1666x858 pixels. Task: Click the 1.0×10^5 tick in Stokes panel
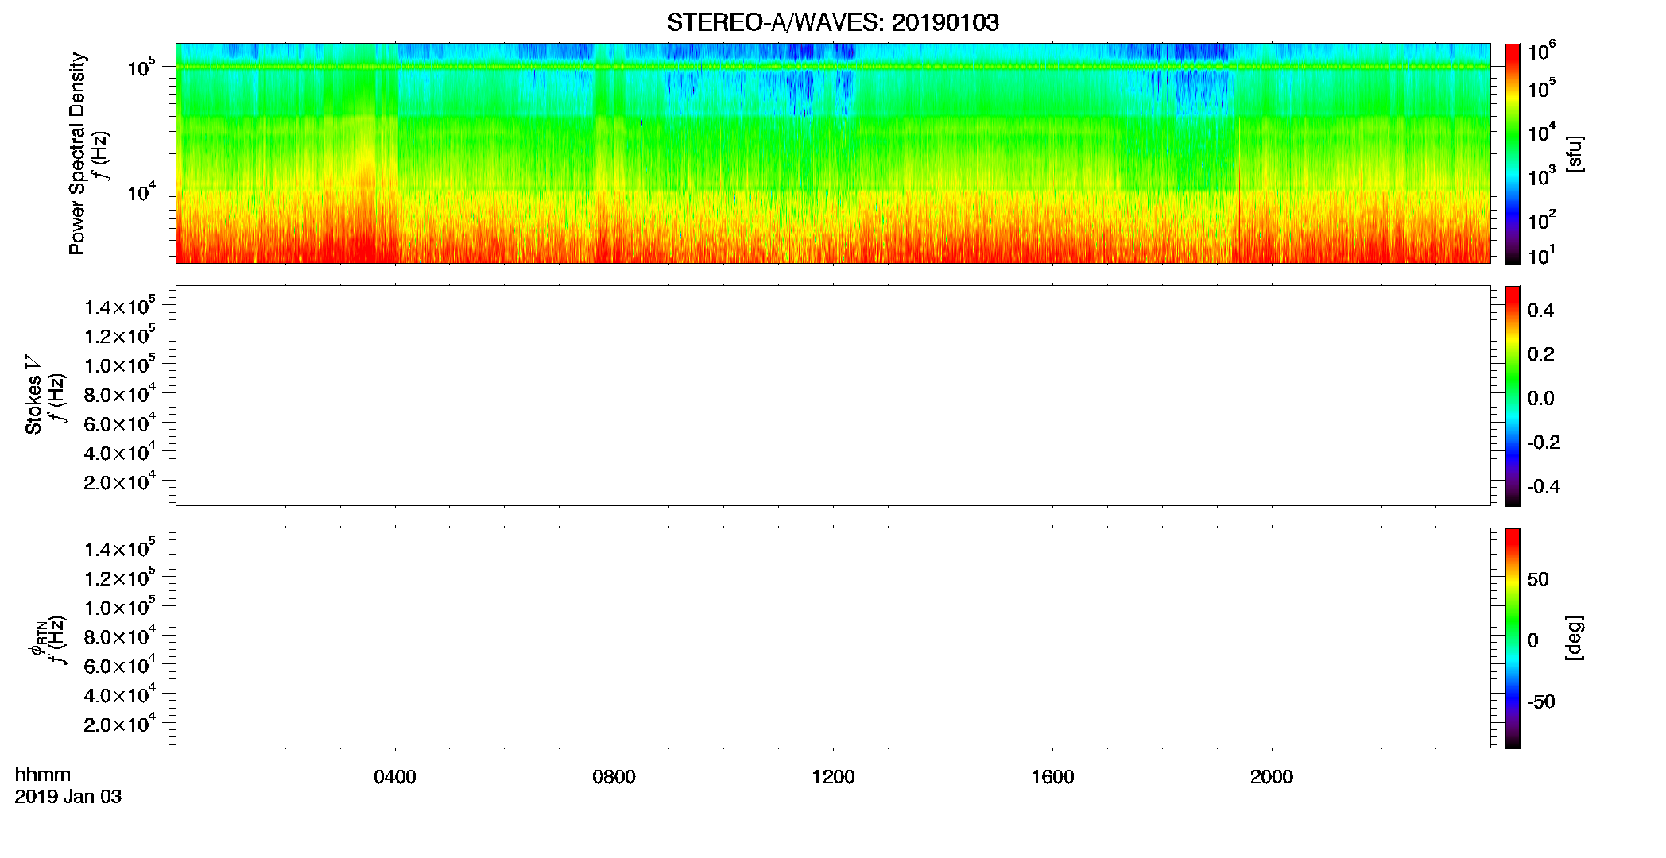point(120,365)
